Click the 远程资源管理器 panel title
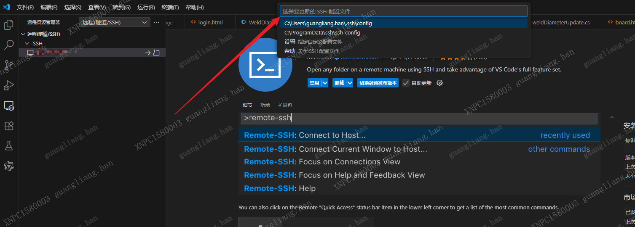Image resolution: width=635 pixels, height=227 pixels. click(x=43, y=22)
